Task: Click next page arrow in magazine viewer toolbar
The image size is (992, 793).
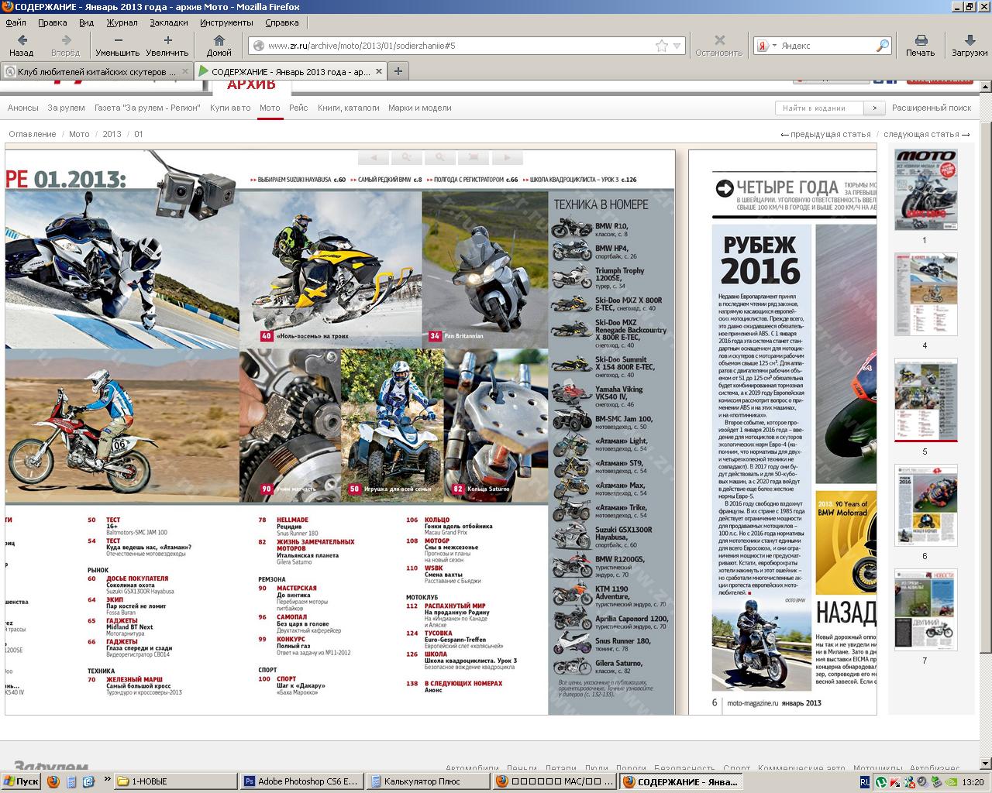Action: coord(507,157)
